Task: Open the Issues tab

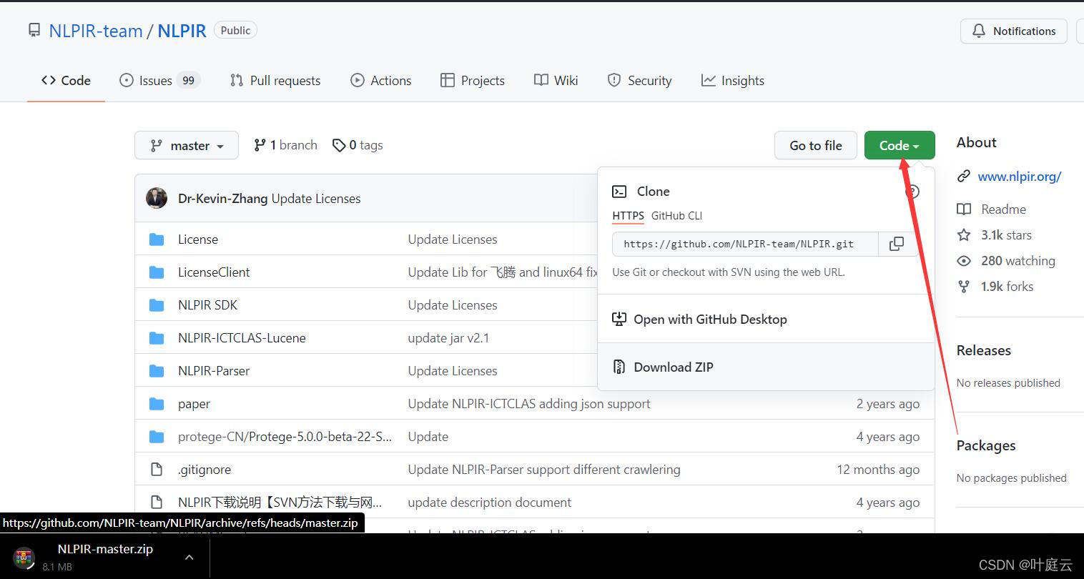Action: [159, 80]
